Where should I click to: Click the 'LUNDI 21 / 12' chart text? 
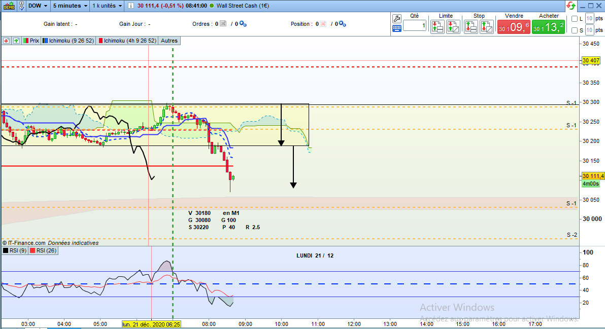[x=315, y=256]
